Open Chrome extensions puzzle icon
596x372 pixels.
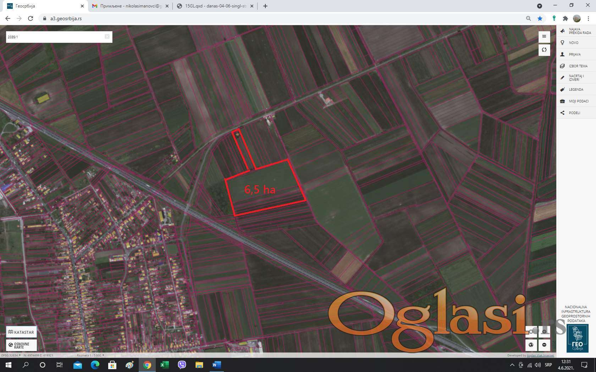tap(565, 18)
